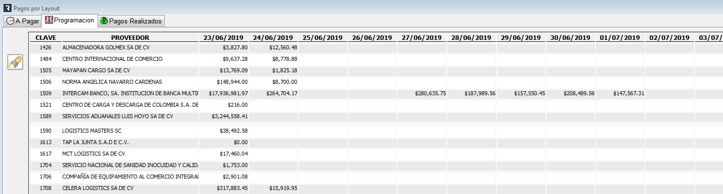Viewport: 723px width, 194px height.
Task: Select LOGISTICS MASTERS SC provider
Action: pyautogui.click(x=130, y=131)
